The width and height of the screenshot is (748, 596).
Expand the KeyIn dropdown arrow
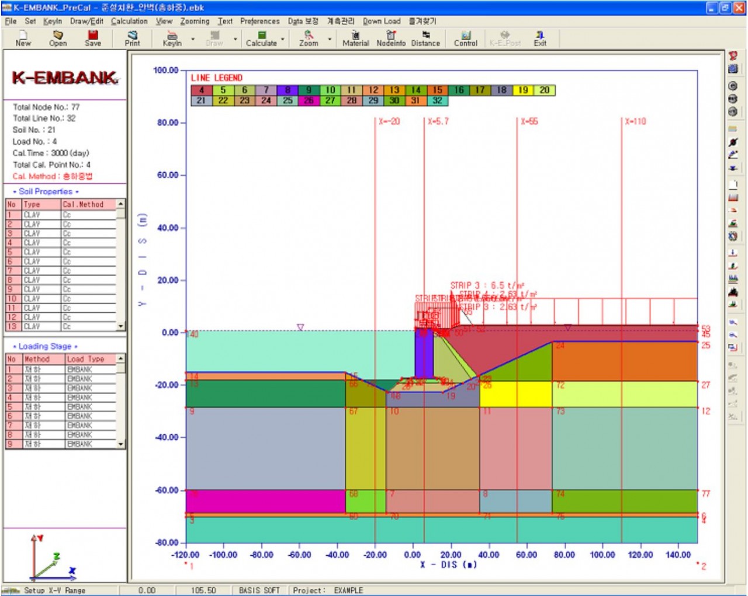tap(193, 40)
